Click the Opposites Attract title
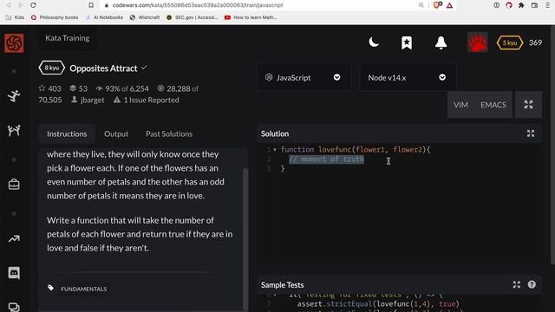The height and width of the screenshot is (312, 555). [103, 68]
